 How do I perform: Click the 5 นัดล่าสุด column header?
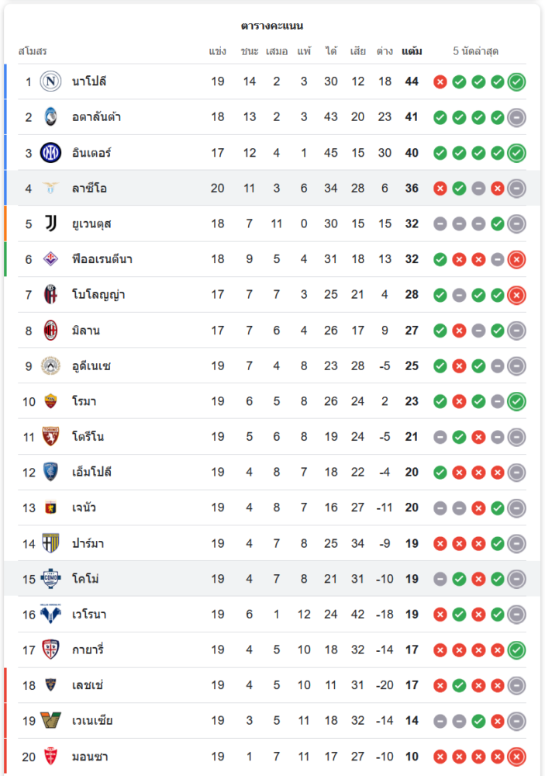pyautogui.click(x=475, y=51)
